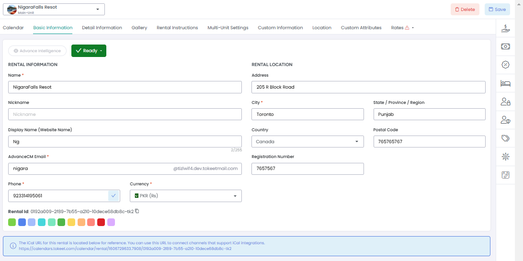Click the hand-with-dollar icon in right sidebar
Viewport: 523px width, 261px height.
pyautogui.click(x=505, y=28)
